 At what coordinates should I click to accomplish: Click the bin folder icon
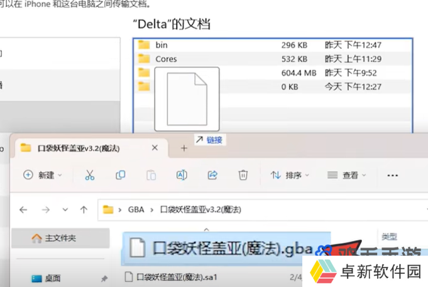coord(144,44)
